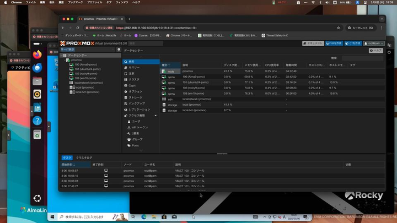Click the local-lvm (proxmox) storage icon in tree
Viewport: 397px width, 223px height.
72,92
